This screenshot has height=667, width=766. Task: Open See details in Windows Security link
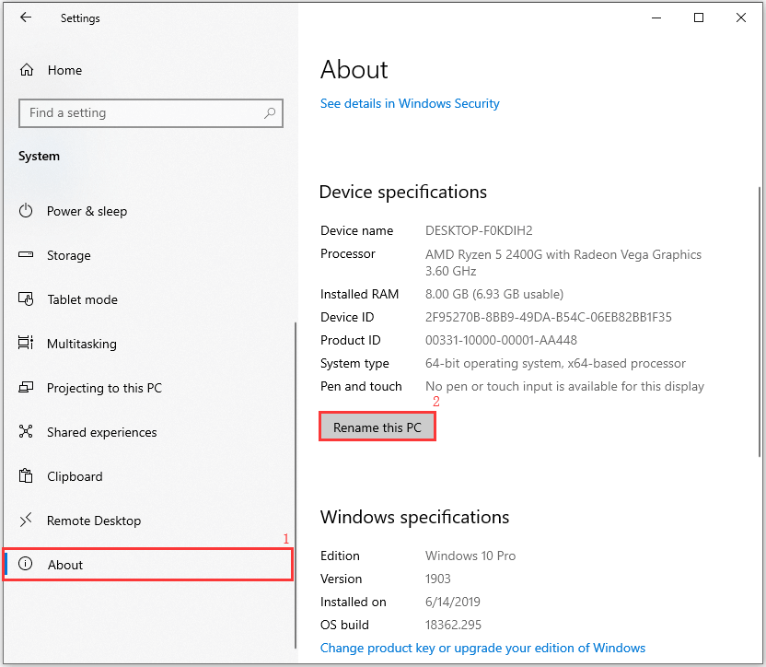click(410, 104)
